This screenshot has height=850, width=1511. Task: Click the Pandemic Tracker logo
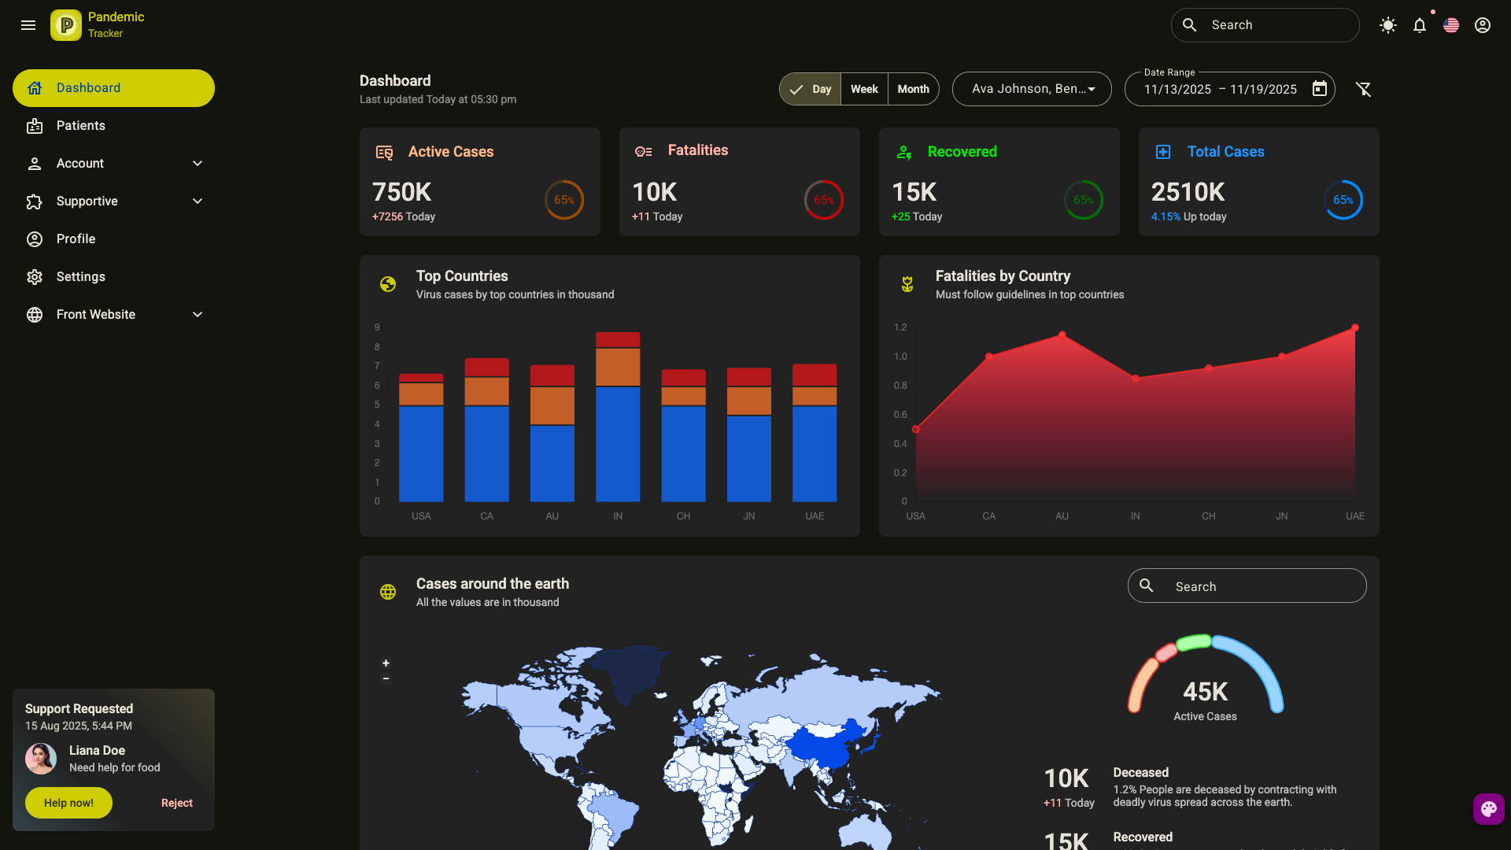coord(65,24)
